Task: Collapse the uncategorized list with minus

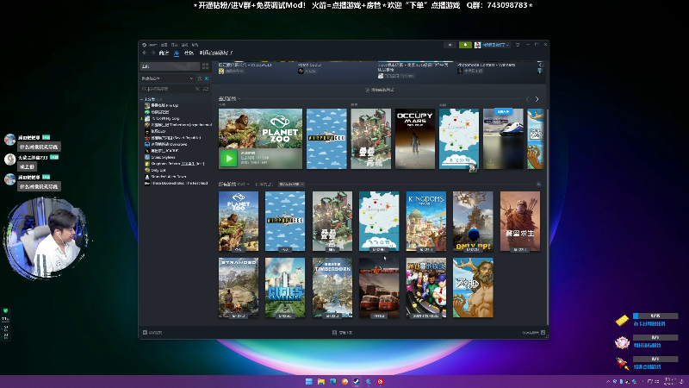Action: pyautogui.click(x=142, y=99)
